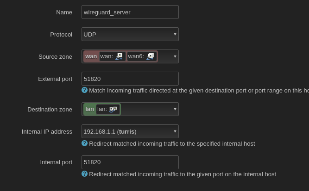Click the wan6 interface network icon
Viewport: 309px width, 191px height.
(150, 56)
